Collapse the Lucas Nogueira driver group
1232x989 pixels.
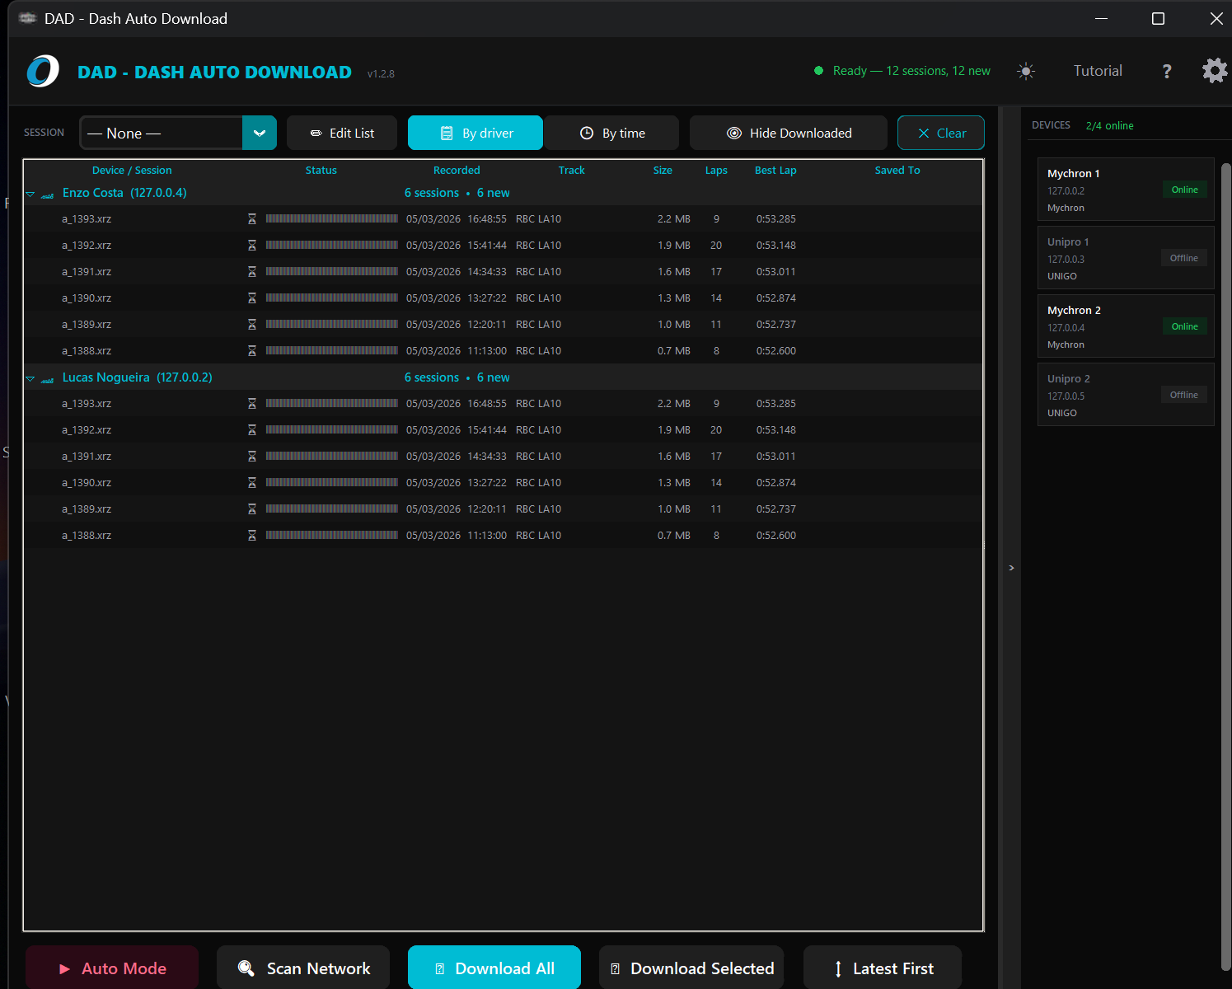(x=30, y=379)
